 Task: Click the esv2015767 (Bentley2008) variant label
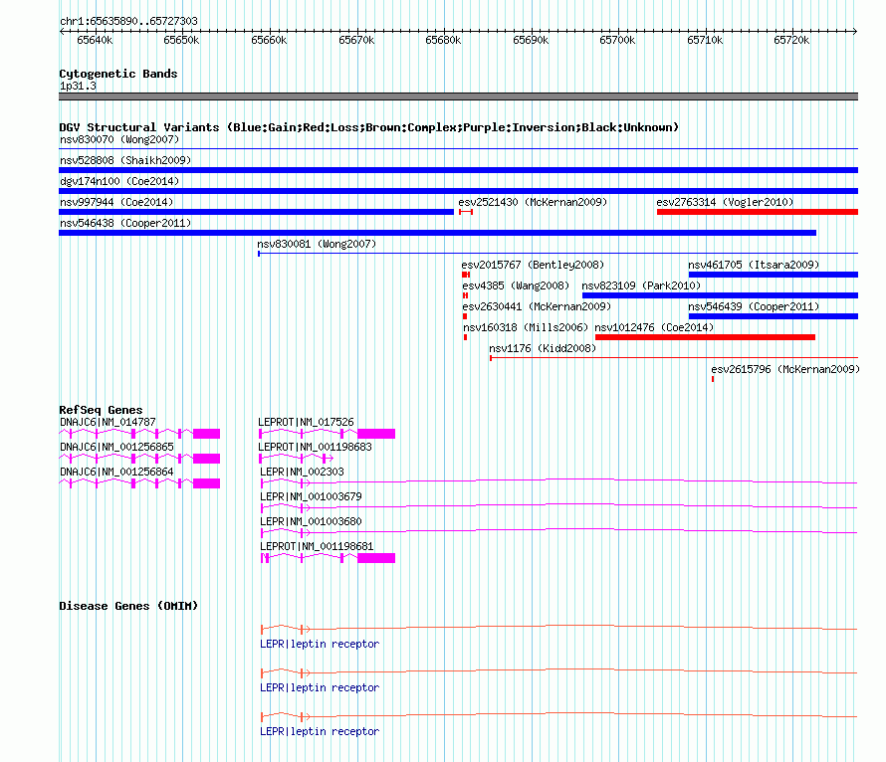pos(533,265)
